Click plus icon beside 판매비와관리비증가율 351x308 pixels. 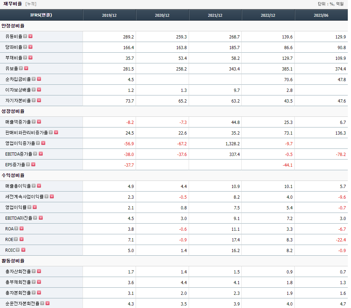coord(56,132)
